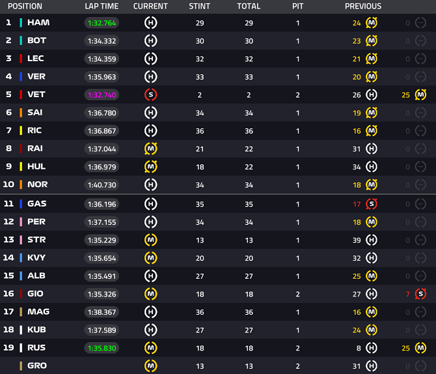Screen dimensions: 436x374
Task: Open the KUB driver row name
Action: click(x=36, y=330)
